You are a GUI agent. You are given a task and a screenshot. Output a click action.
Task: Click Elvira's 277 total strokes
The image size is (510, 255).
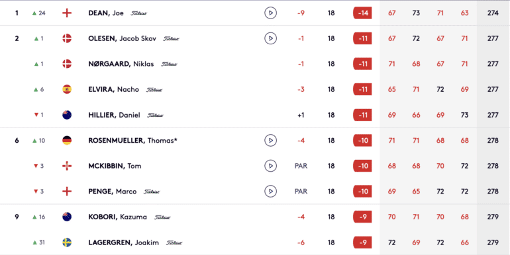click(493, 90)
